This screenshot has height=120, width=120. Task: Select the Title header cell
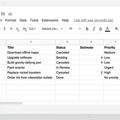pyautogui.click(x=31, y=47)
